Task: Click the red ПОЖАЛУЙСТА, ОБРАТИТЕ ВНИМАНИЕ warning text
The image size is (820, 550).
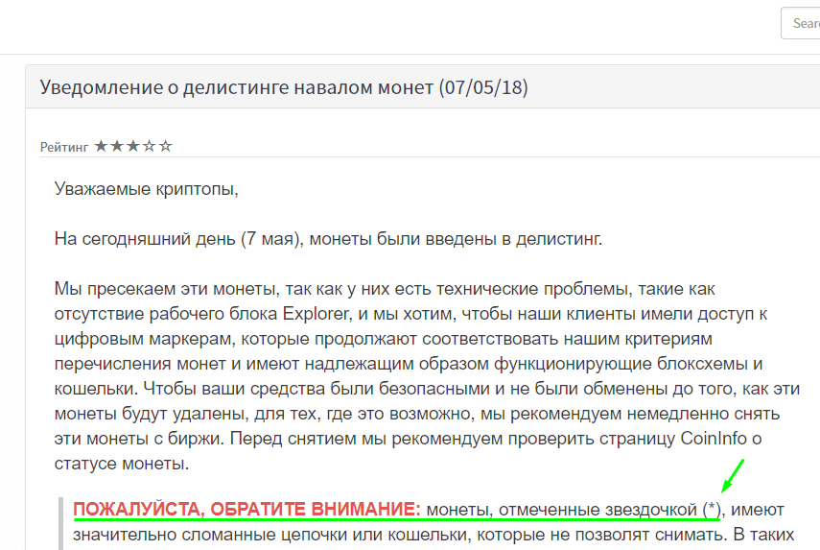Action: pyautogui.click(x=247, y=508)
